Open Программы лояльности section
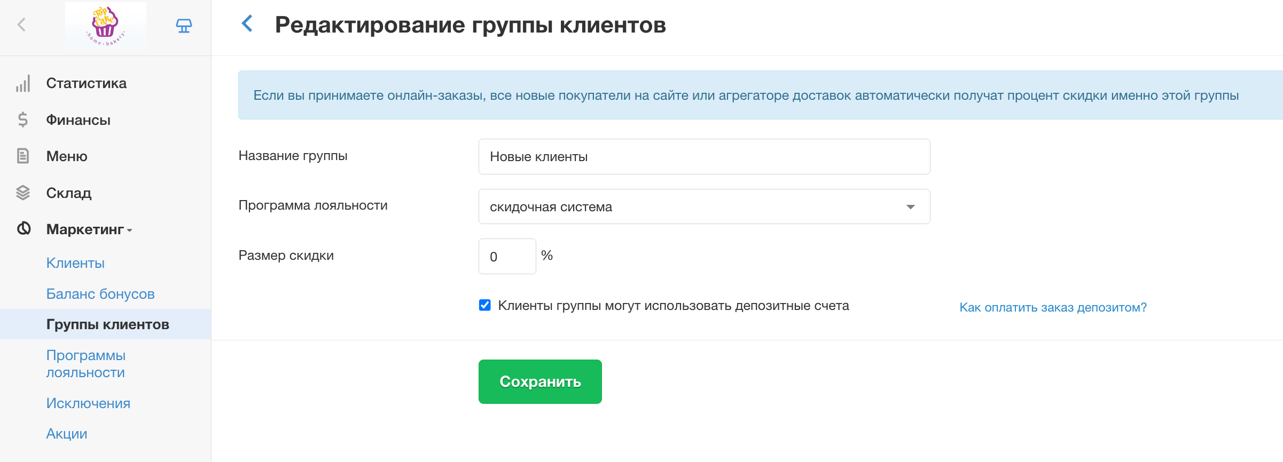Image resolution: width=1283 pixels, height=462 pixels. [x=86, y=364]
